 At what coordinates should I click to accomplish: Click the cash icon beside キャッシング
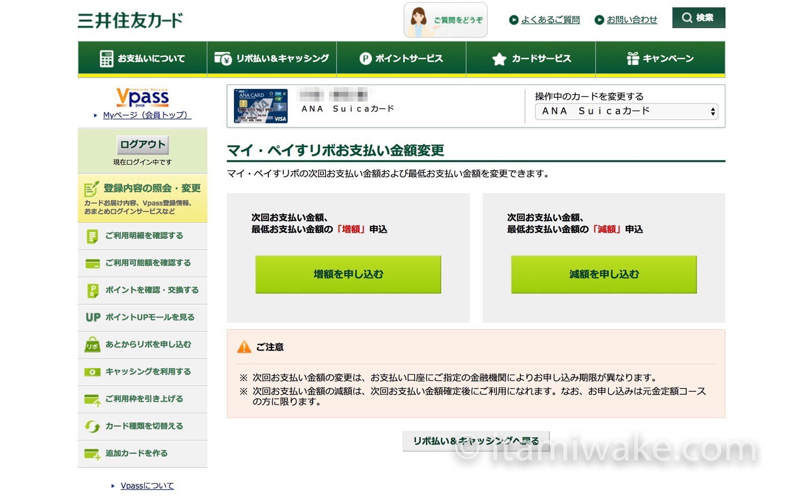point(93,372)
